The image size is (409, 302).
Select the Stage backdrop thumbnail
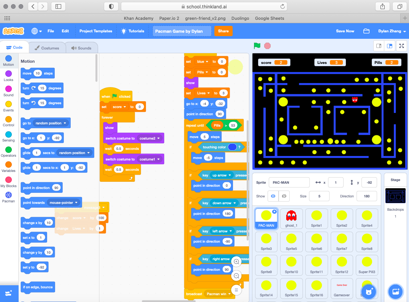coord(395,196)
